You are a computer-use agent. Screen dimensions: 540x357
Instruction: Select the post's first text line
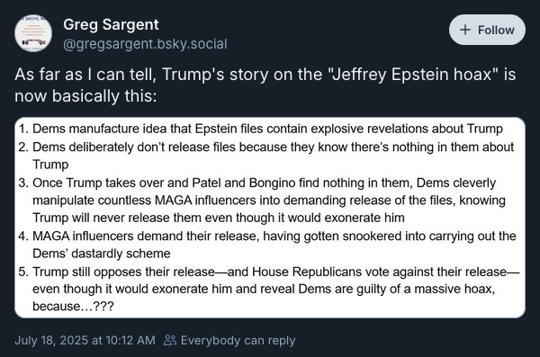(265, 75)
